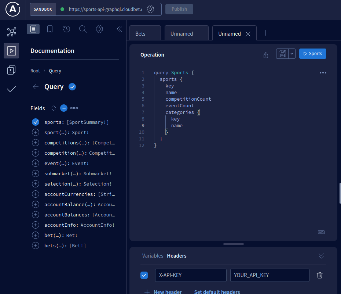Add the sport(…) field to the query
Viewport: 341px width, 294px height.
(36, 132)
